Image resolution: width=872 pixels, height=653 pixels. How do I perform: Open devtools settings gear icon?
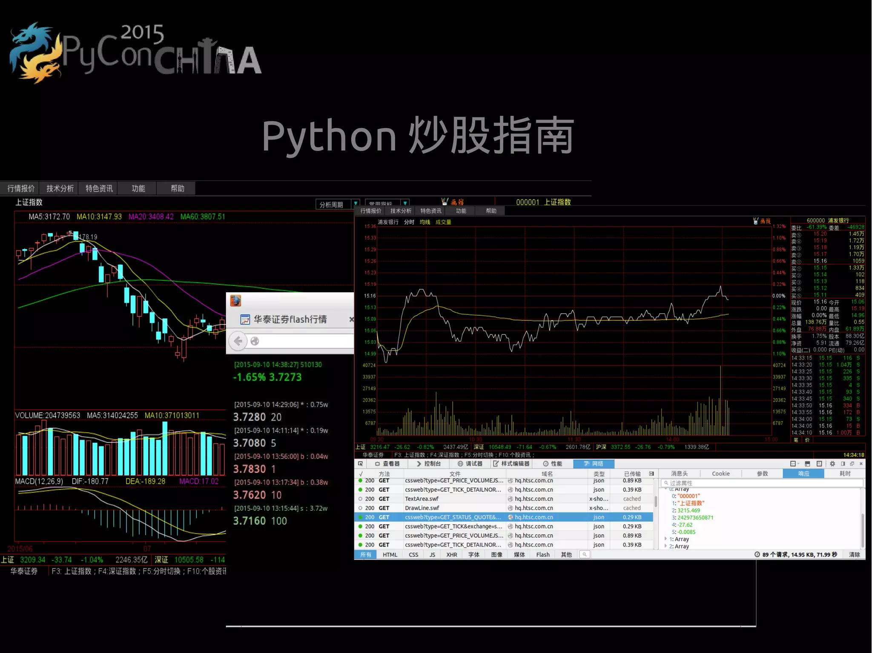pyautogui.click(x=832, y=464)
